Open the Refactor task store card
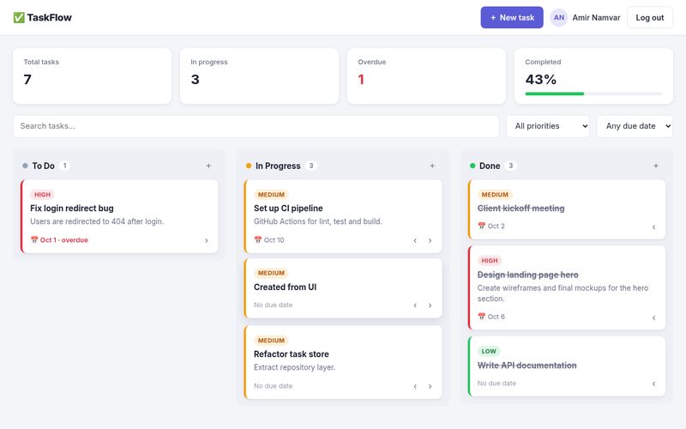Image resolution: width=686 pixels, height=429 pixels. tap(343, 362)
